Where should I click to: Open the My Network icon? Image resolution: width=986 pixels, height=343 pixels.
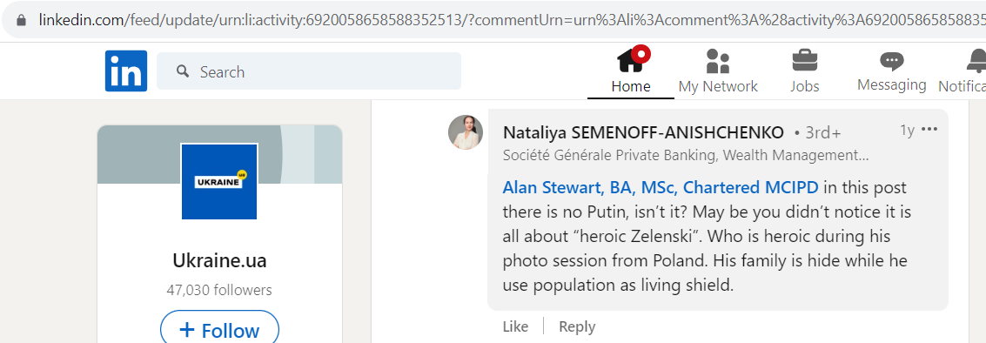(718, 62)
